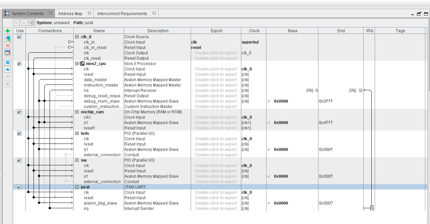Disable the Use checkbox for the leds component
This screenshot has width=430, height=224.
tap(19, 133)
